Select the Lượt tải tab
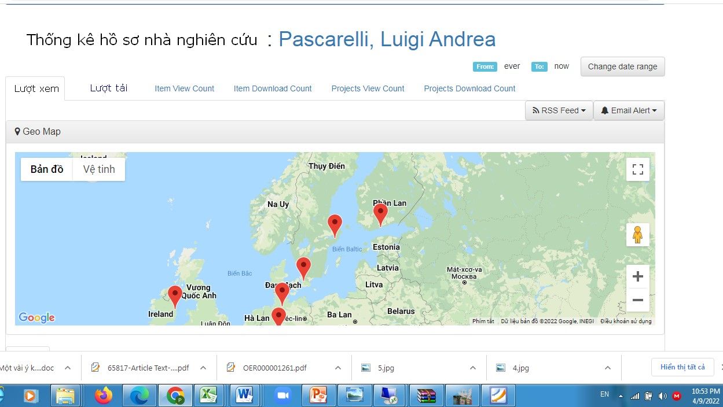 coord(109,88)
